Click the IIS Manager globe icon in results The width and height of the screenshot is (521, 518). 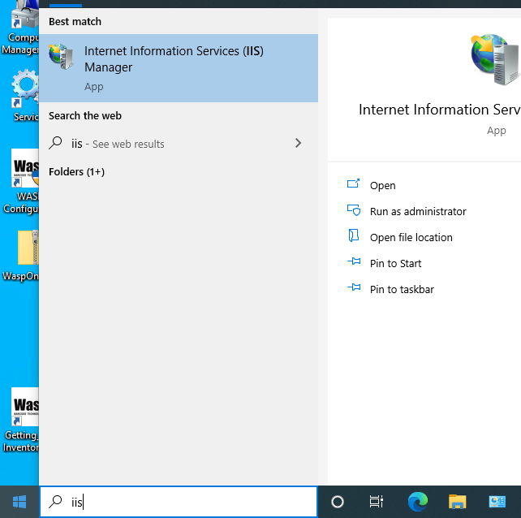tap(61, 56)
